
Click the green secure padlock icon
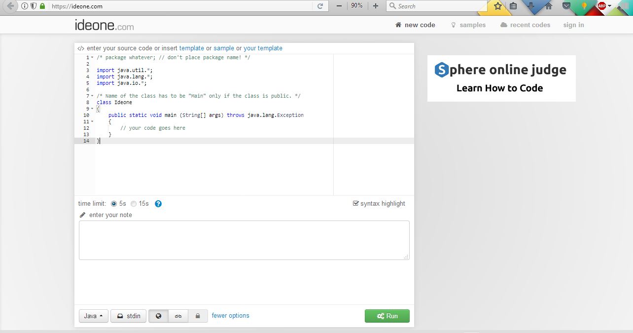coord(42,6)
